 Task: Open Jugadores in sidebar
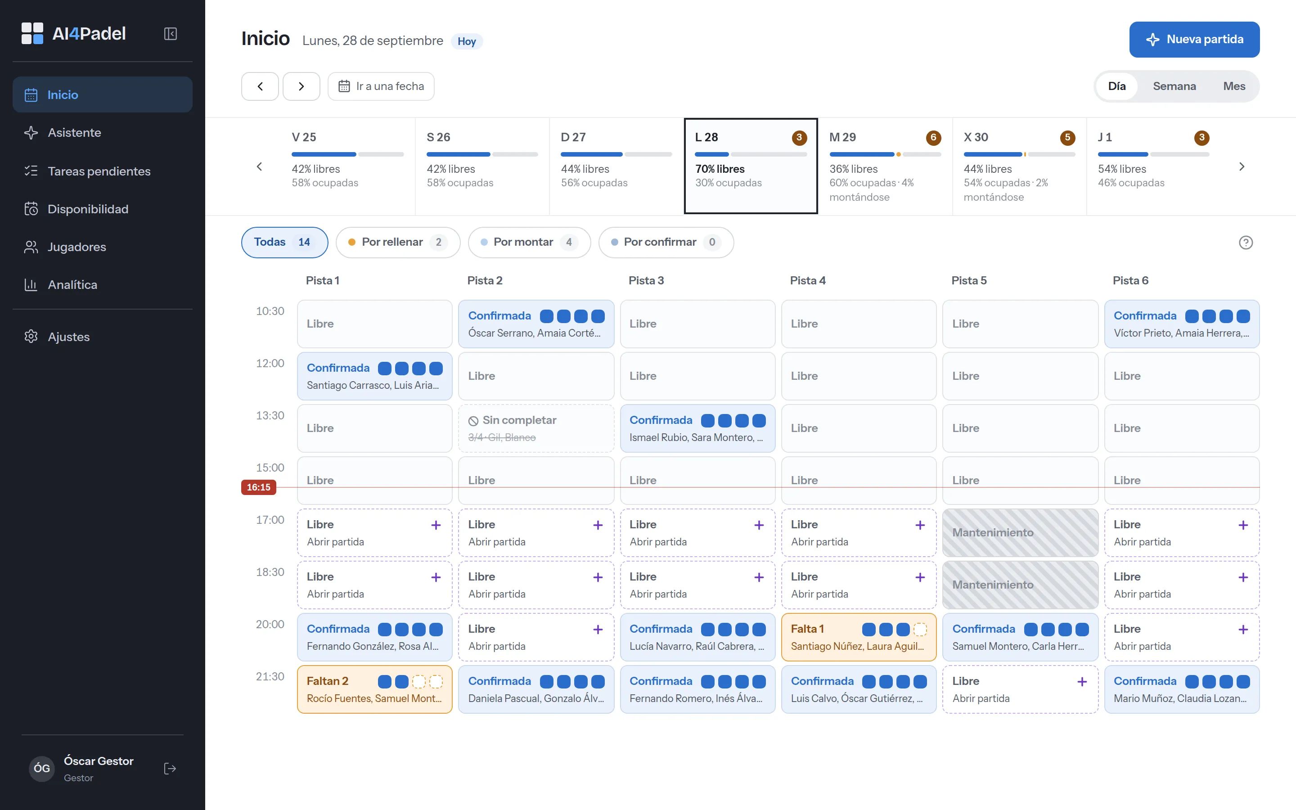(102, 247)
